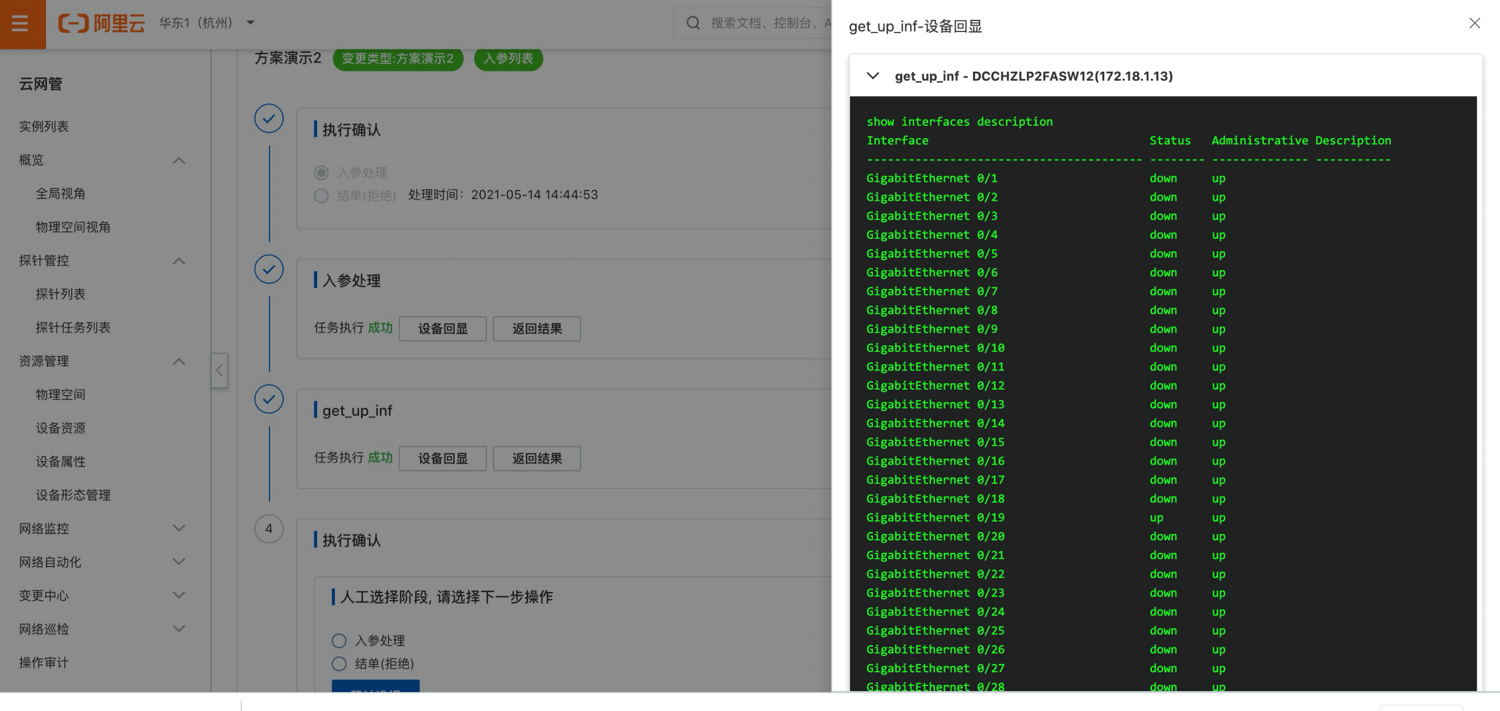Go to 实例列表 menu item
The image size is (1500, 711).
pyautogui.click(x=44, y=127)
